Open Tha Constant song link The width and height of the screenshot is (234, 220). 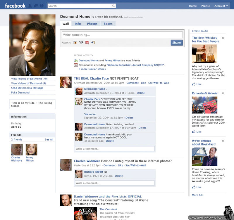click(x=108, y=209)
